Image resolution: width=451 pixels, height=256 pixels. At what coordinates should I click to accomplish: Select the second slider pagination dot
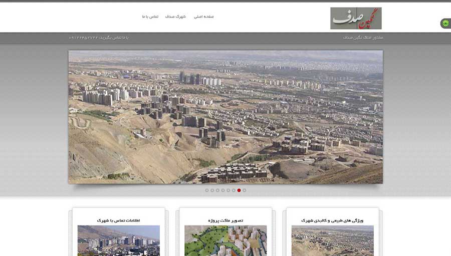[x=212, y=190]
